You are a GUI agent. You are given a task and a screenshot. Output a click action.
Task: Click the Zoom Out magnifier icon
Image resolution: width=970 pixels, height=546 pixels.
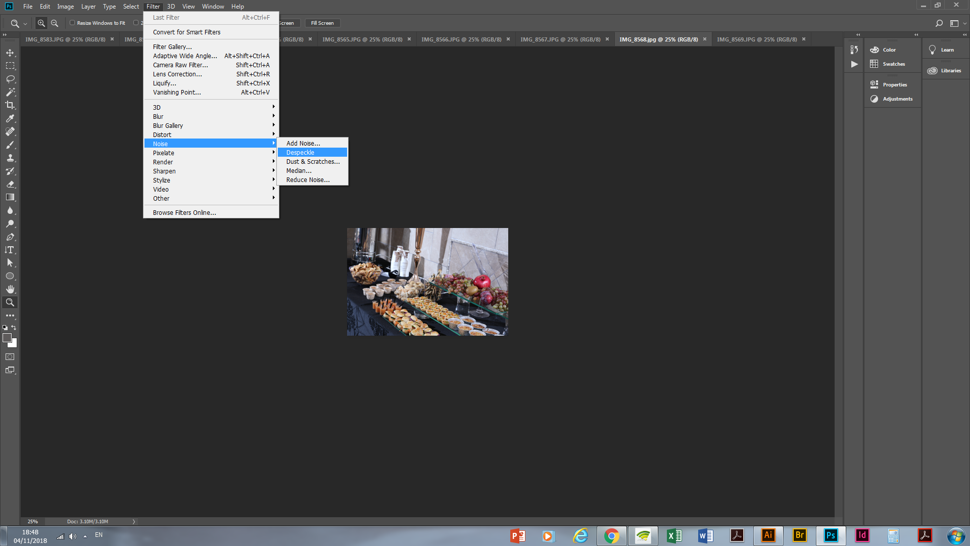point(55,23)
